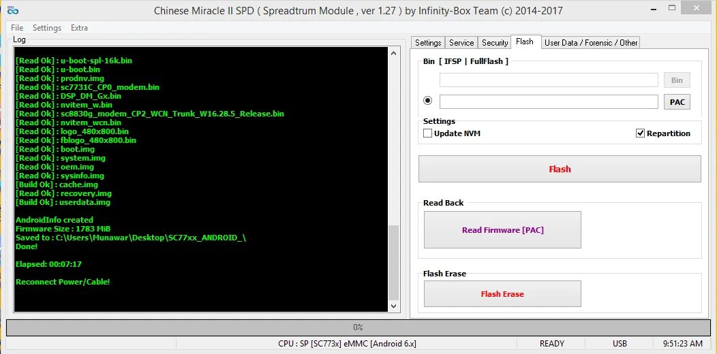Click 'Elapsed: 00:07:17' log text

coord(48,264)
